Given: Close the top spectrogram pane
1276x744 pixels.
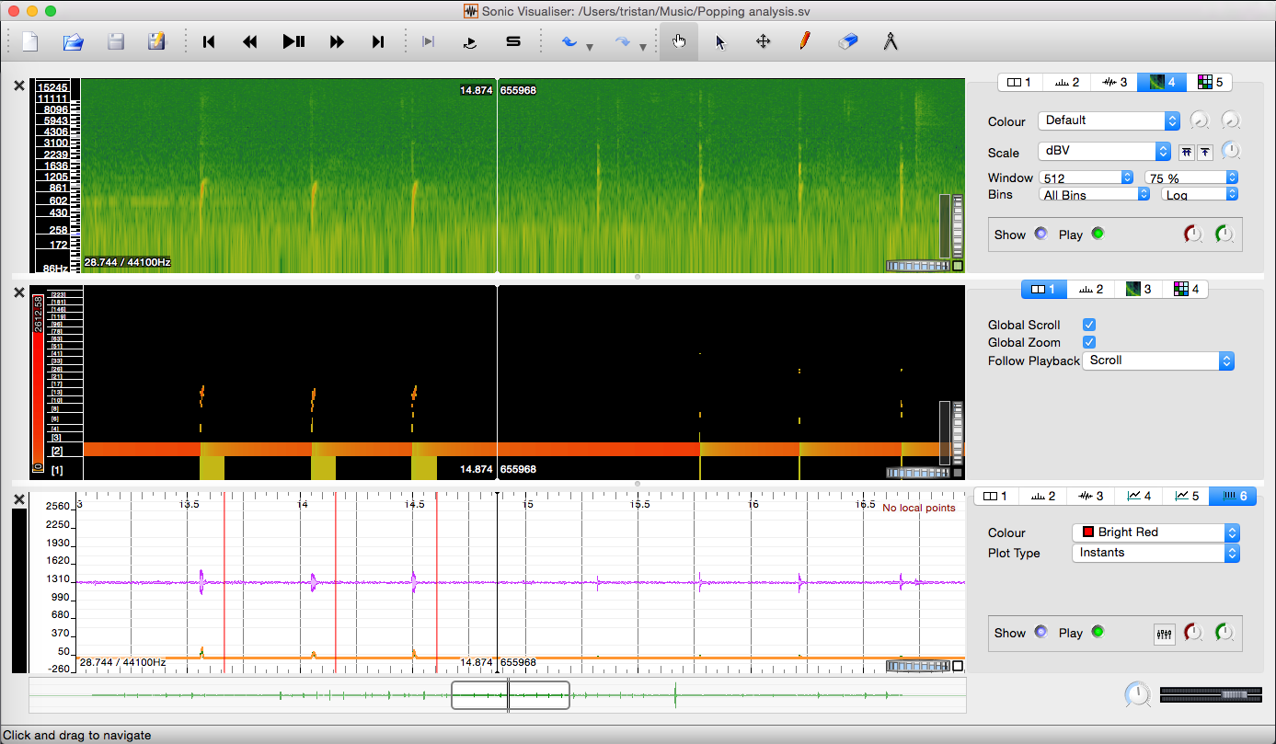Looking at the screenshot, I should (x=19, y=86).
